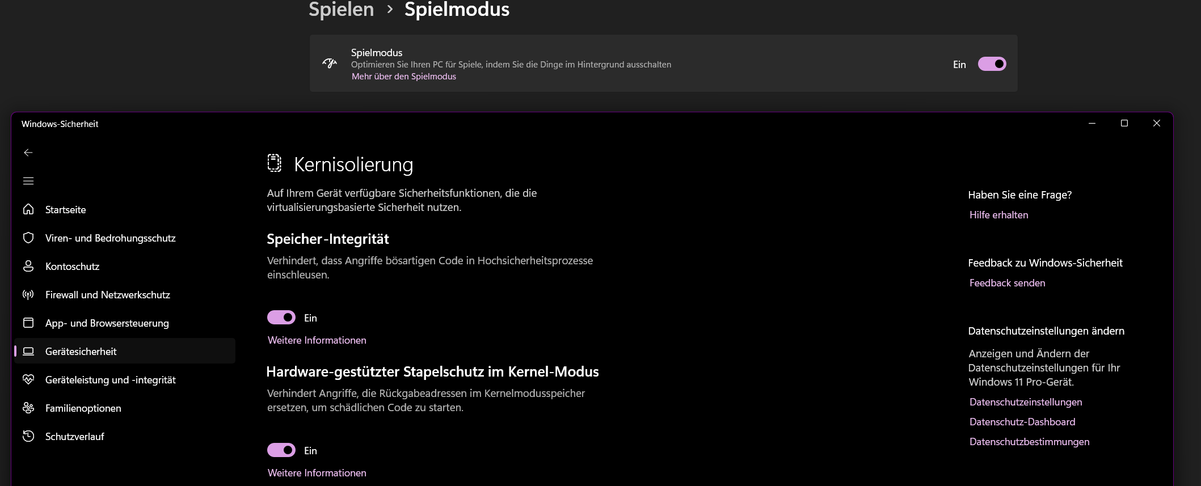Select Gerätesicherheit in the sidebar
The image size is (1201, 486).
click(x=125, y=351)
